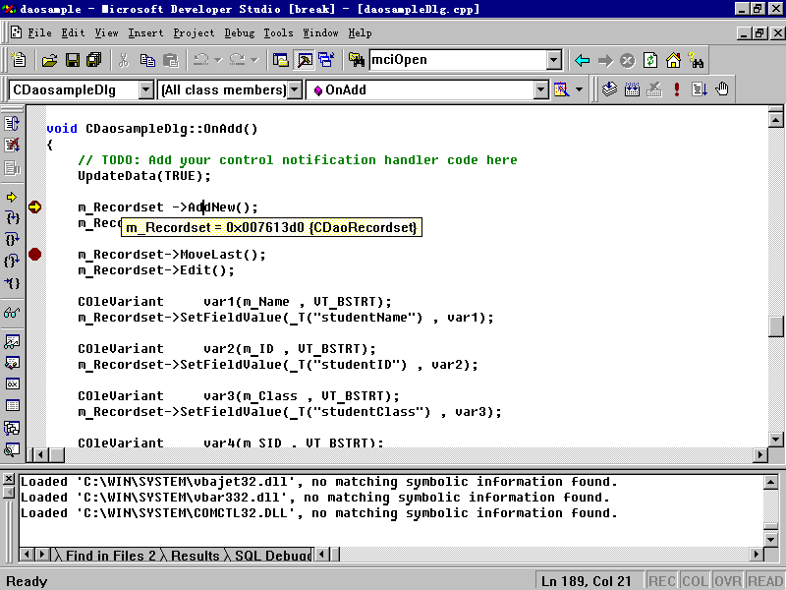Click output pane scroll down arrow
The width and height of the screenshot is (786, 590).
pos(771,539)
